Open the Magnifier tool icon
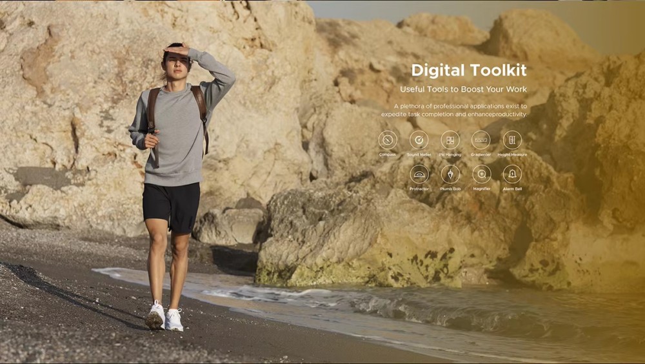Viewport: 645px width, 364px height. 481,174
